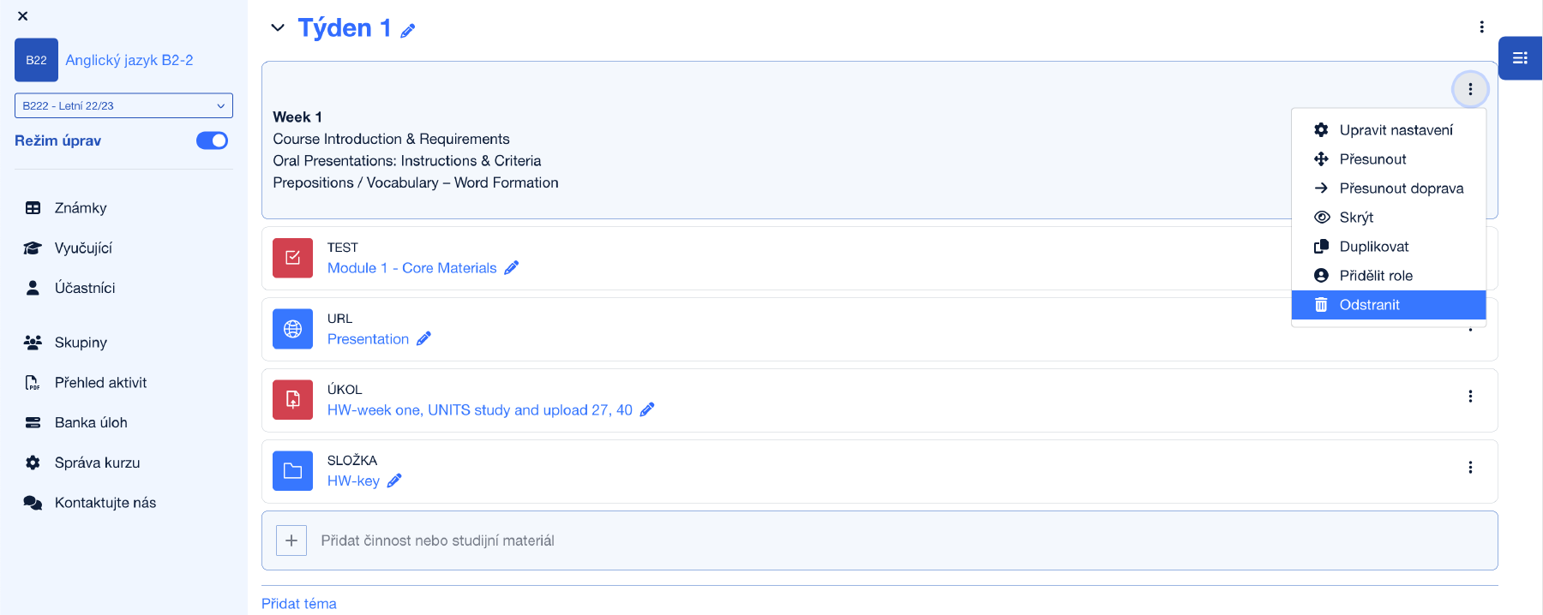Click the plus icon to add activity

(291, 540)
